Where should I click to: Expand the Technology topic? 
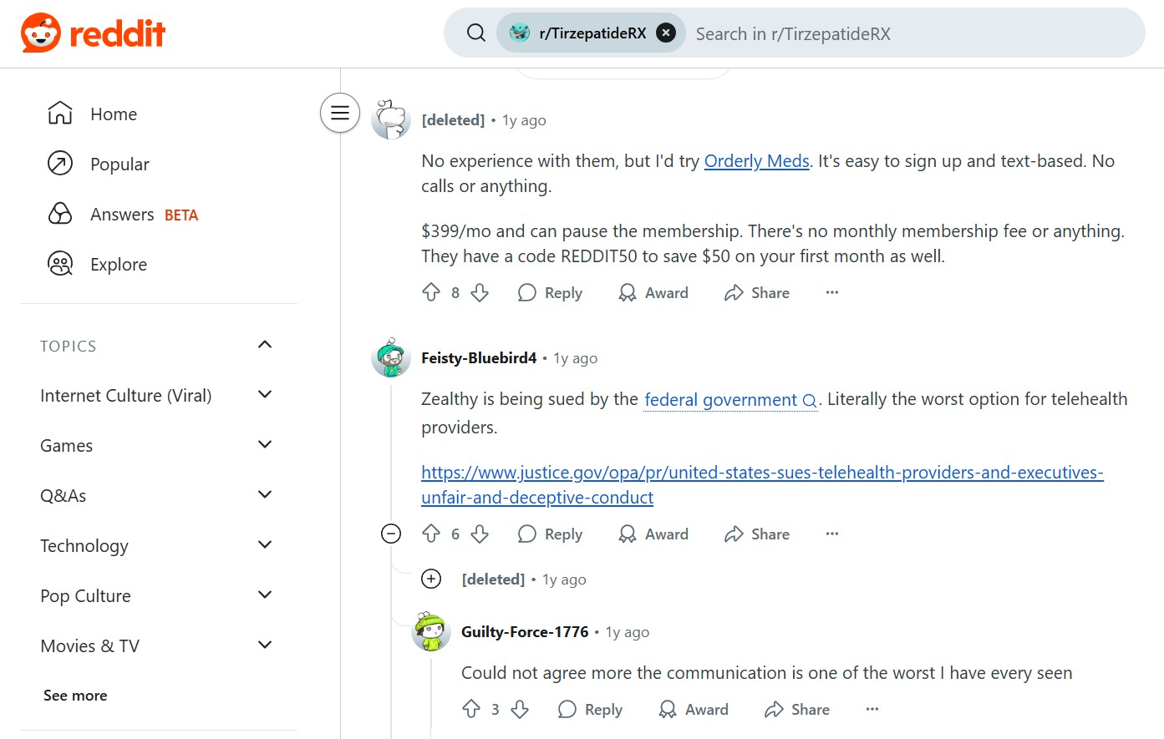coord(265,545)
